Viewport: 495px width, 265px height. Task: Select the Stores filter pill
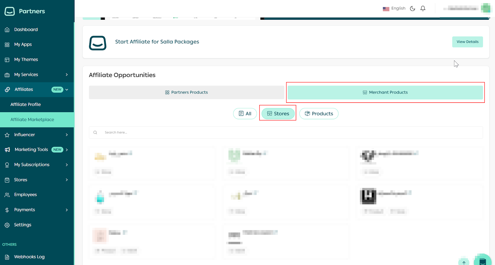click(278, 114)
